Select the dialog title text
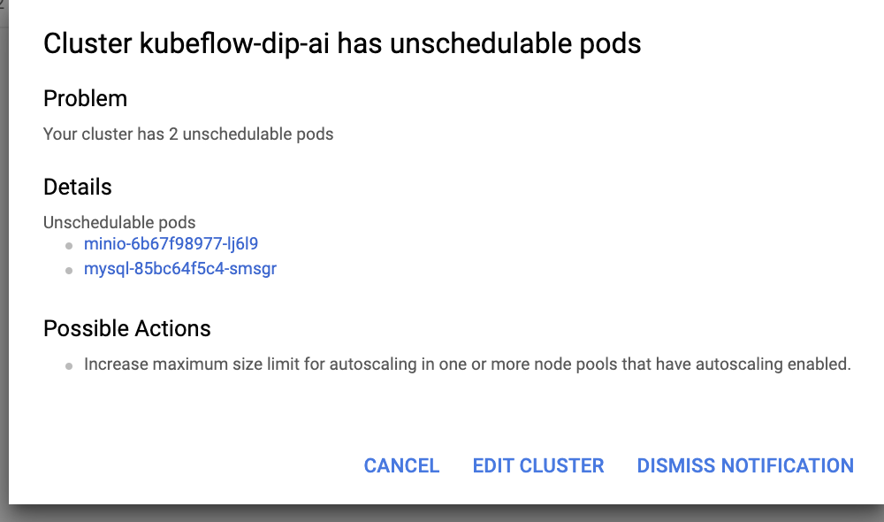Image resolution: width=884 pixels, height=522 pixels. click(x=342, y=43)
